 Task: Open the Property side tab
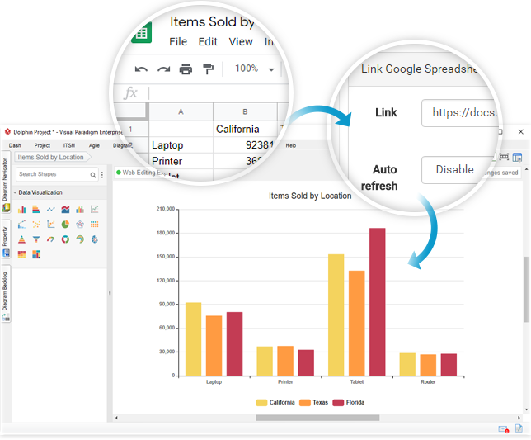[6, 240]
